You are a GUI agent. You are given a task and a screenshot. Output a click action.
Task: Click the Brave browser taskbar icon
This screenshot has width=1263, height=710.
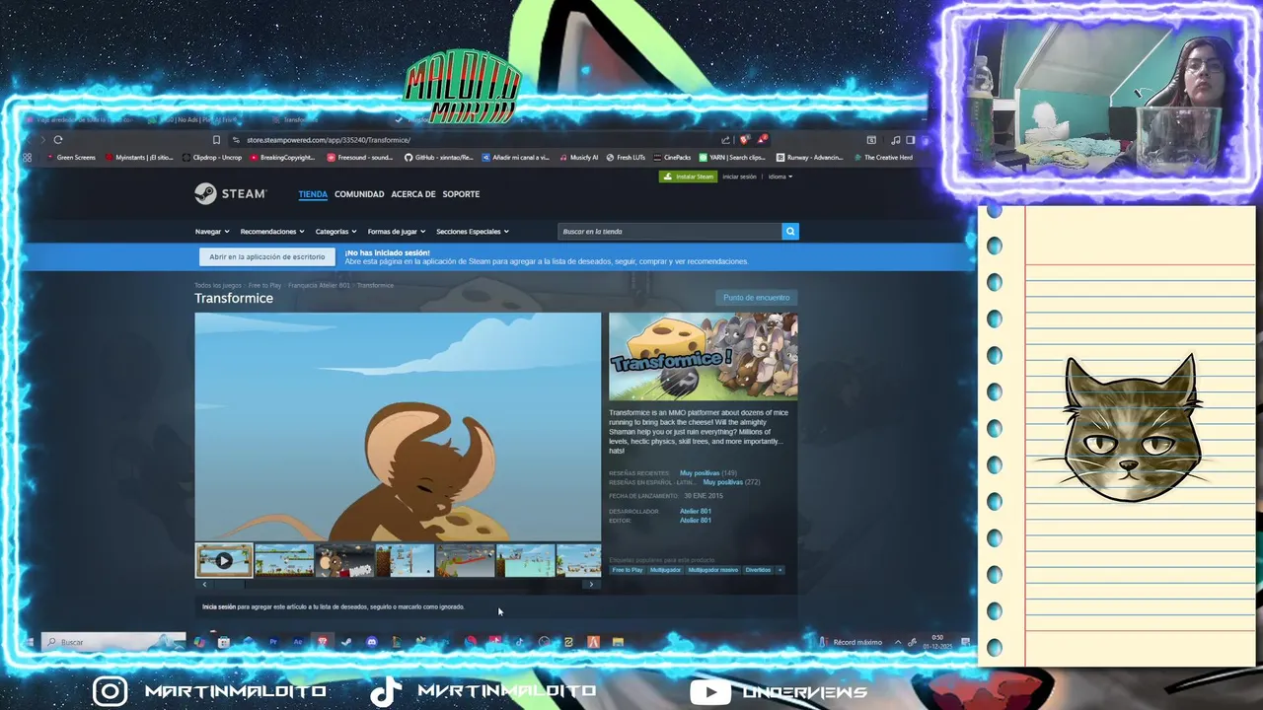point(323,642)
